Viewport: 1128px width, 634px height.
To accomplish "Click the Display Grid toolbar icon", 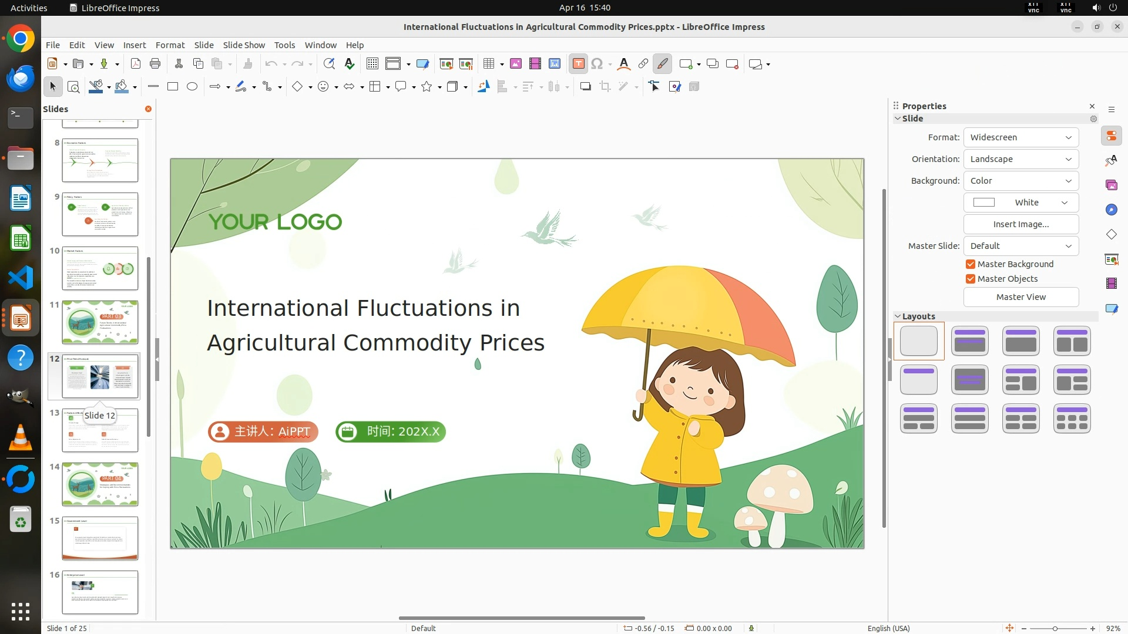I will click(x=372, y=64).
